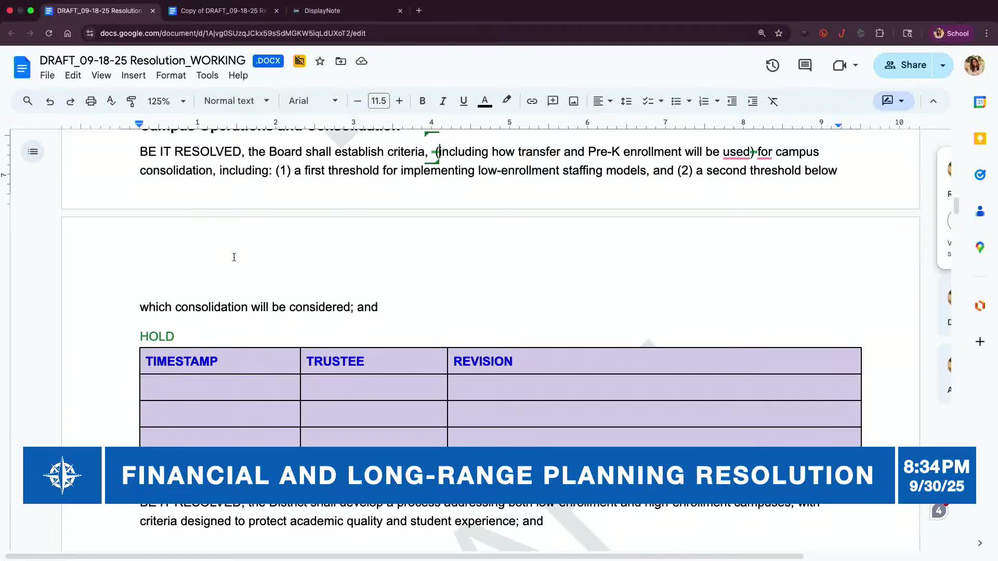Toggle italic formatting

(442, 101)
